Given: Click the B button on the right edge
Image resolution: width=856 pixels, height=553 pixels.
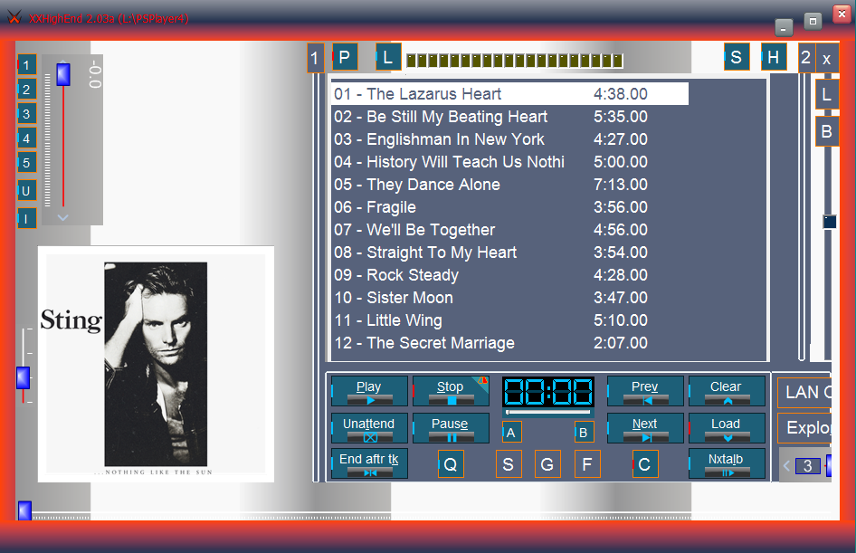Looking at the screenshot, I should point(827,131).
